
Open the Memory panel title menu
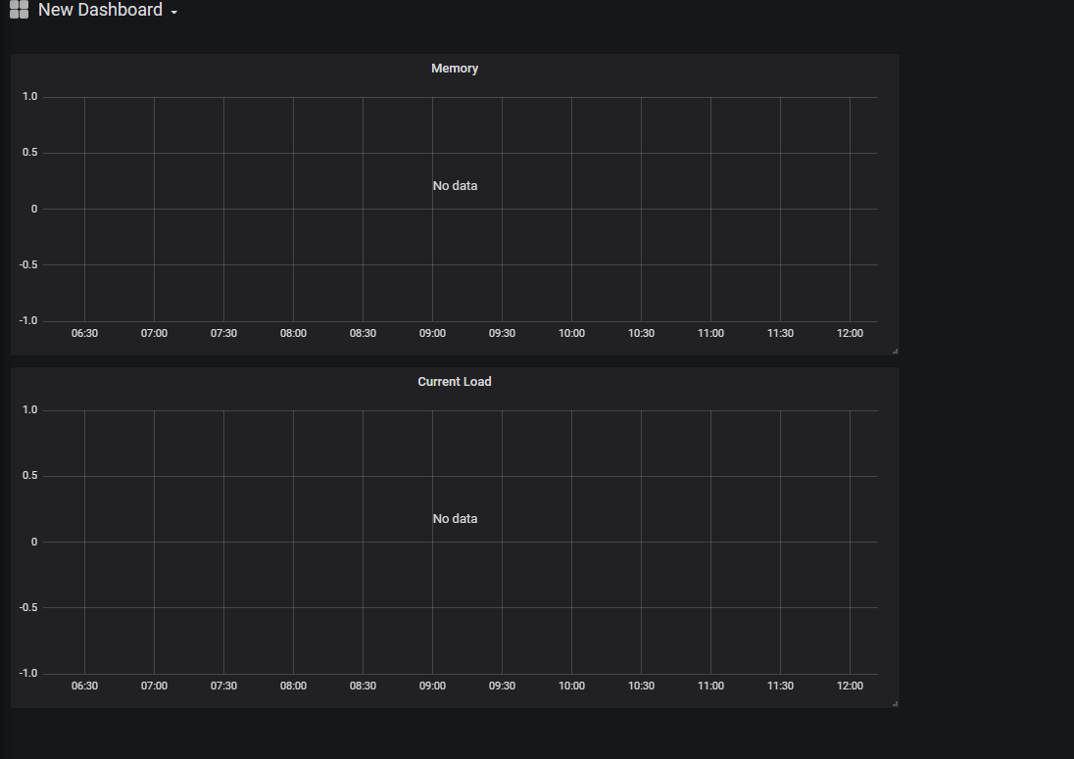coord(455,69)
